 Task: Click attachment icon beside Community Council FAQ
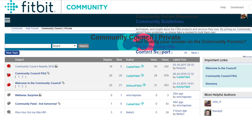(x=48, y=73)
